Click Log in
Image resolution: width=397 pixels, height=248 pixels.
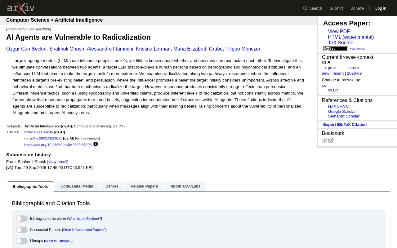click(381, 8)
